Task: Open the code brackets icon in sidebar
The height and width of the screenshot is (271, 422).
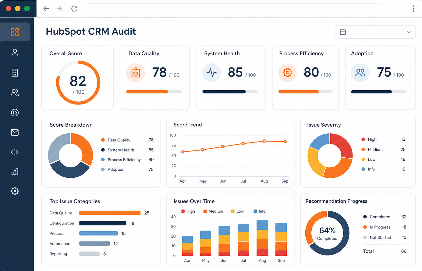Action: click(x=15, y=152)
